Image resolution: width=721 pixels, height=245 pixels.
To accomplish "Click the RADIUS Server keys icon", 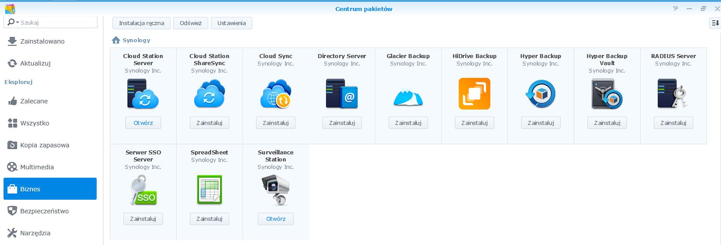I will (x=673, y=94).
